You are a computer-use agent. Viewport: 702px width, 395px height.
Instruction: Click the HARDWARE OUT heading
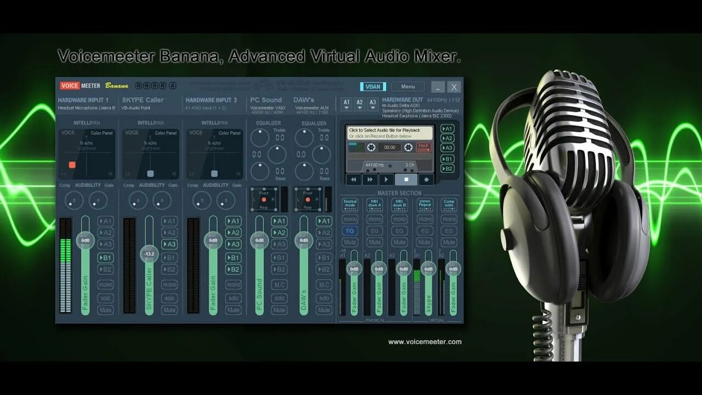[x=402, y=100]
